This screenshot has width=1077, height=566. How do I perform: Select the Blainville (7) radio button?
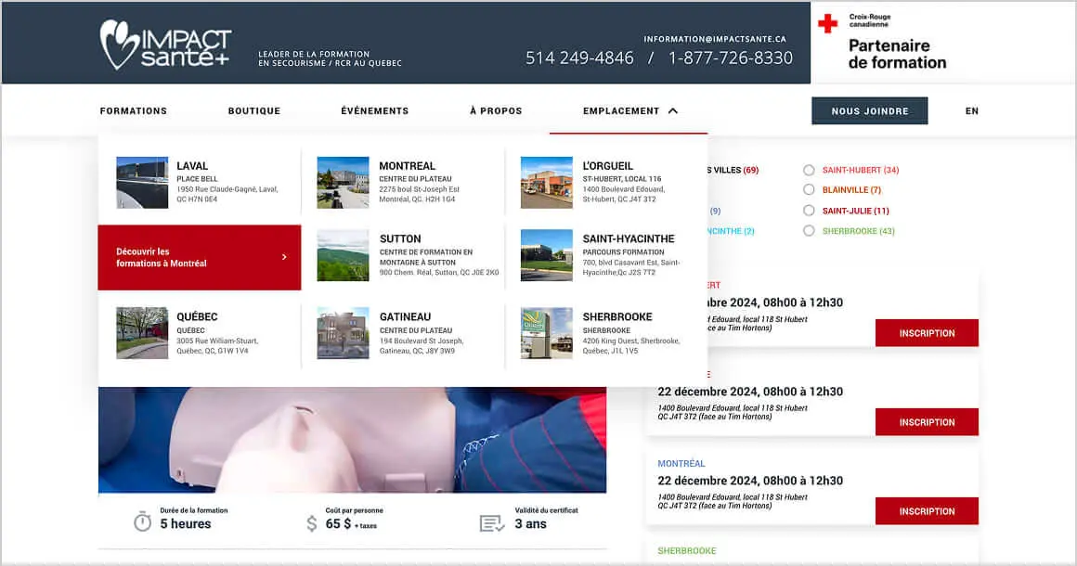coord(809,189)
